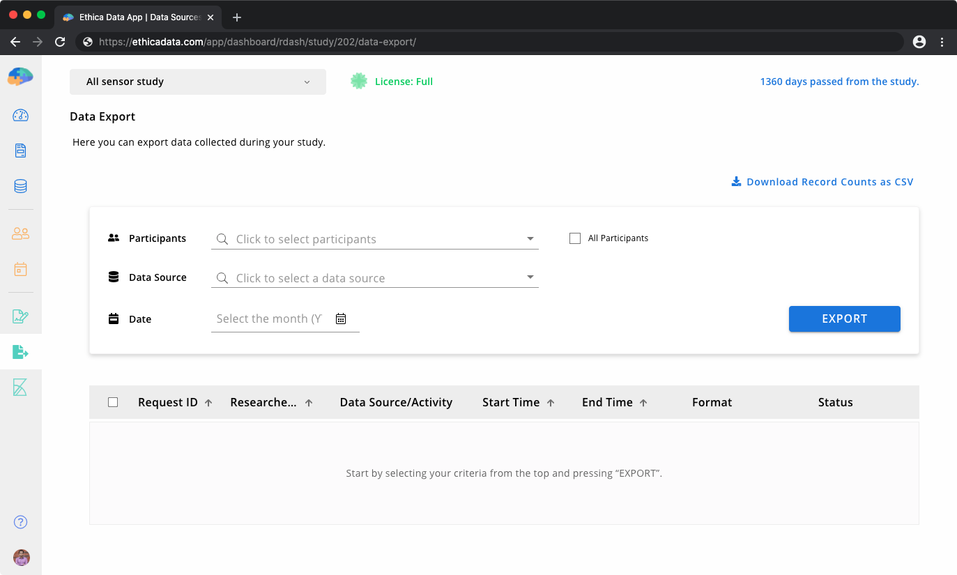
Task: Go back with browser back arrow
Action: coord(15,42)
